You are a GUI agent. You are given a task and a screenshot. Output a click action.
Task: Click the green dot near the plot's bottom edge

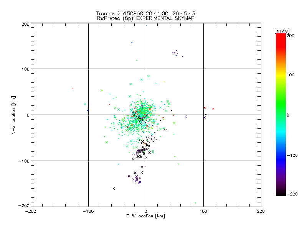(x=195, y=203)
